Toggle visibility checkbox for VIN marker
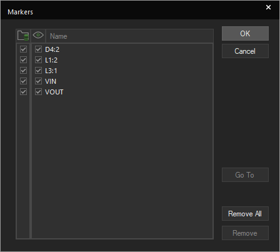280x252 pixels. pyautogui.click(x=38, y=81)
